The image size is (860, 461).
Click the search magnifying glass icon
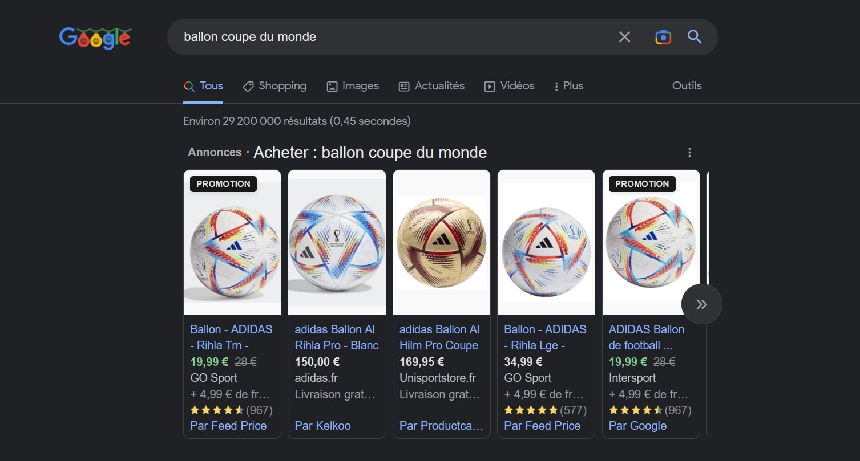tap(694, 36)
